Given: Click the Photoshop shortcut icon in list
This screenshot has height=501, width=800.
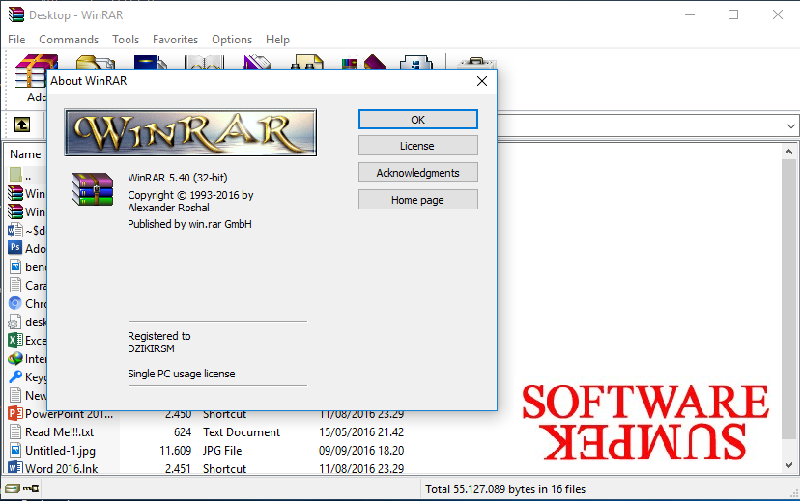Looking at the screenshot, I should click(x=14, y=248).
